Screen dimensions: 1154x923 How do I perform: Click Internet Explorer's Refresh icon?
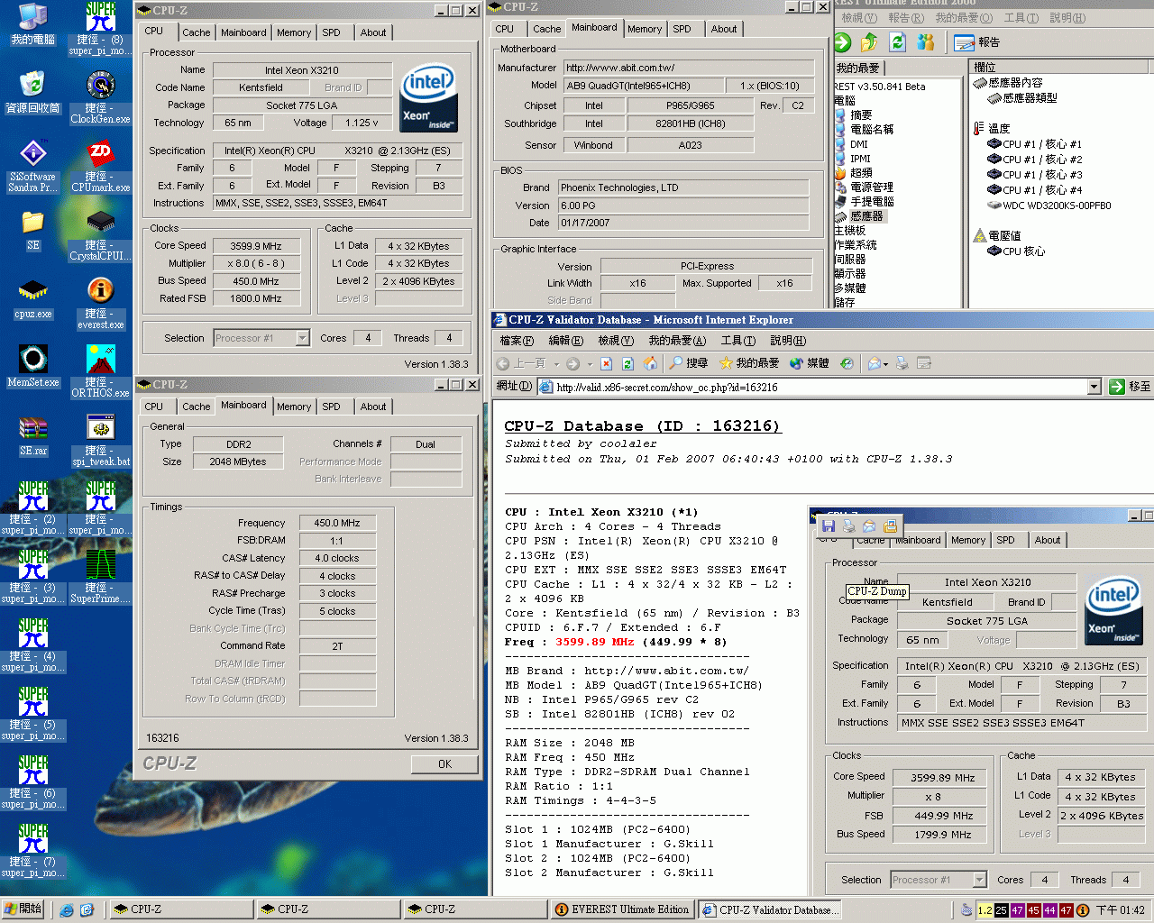[627, 363]
